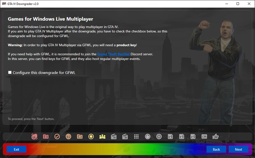
Task: Click the radio icon next to the dots grid icon
Action: pyautogui.click(x=125, y=137)
